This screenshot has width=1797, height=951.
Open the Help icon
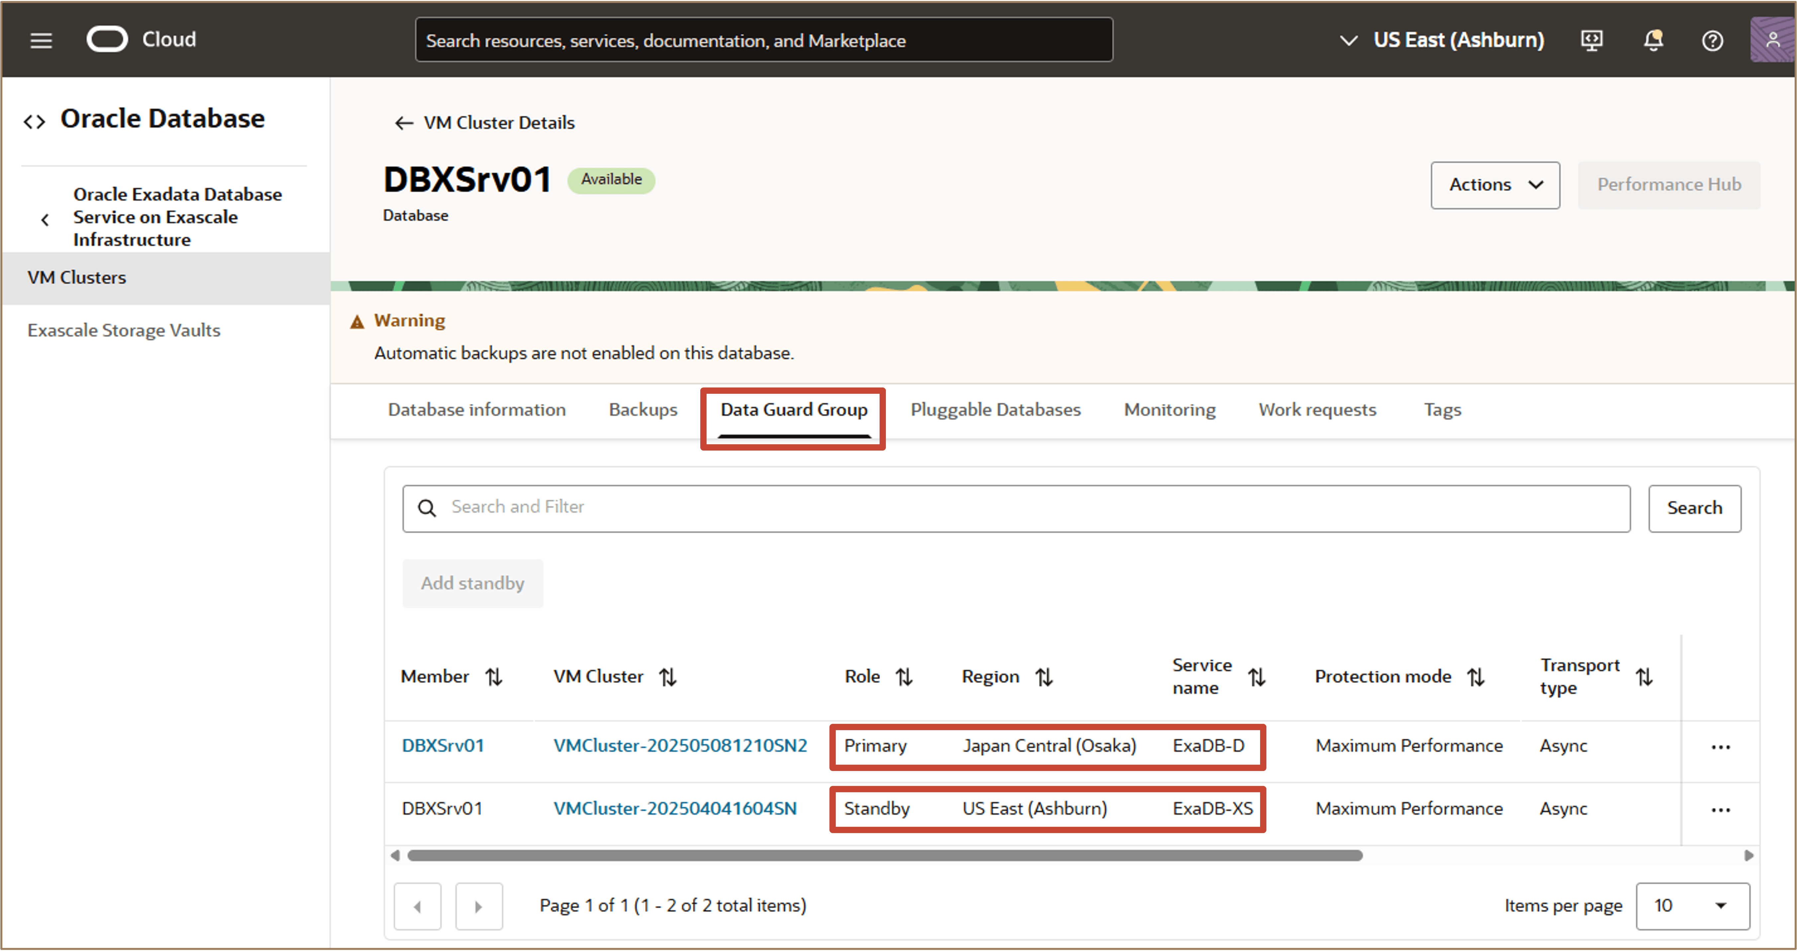click(1713, 40)
